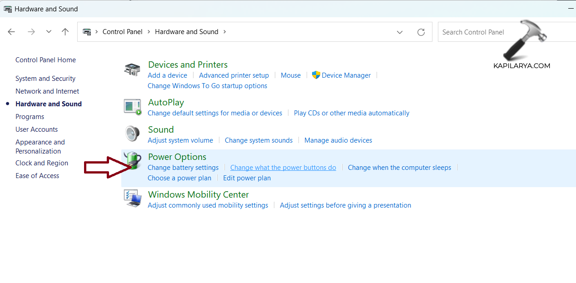Select Network and Internet in sidebar

point(47,91)
